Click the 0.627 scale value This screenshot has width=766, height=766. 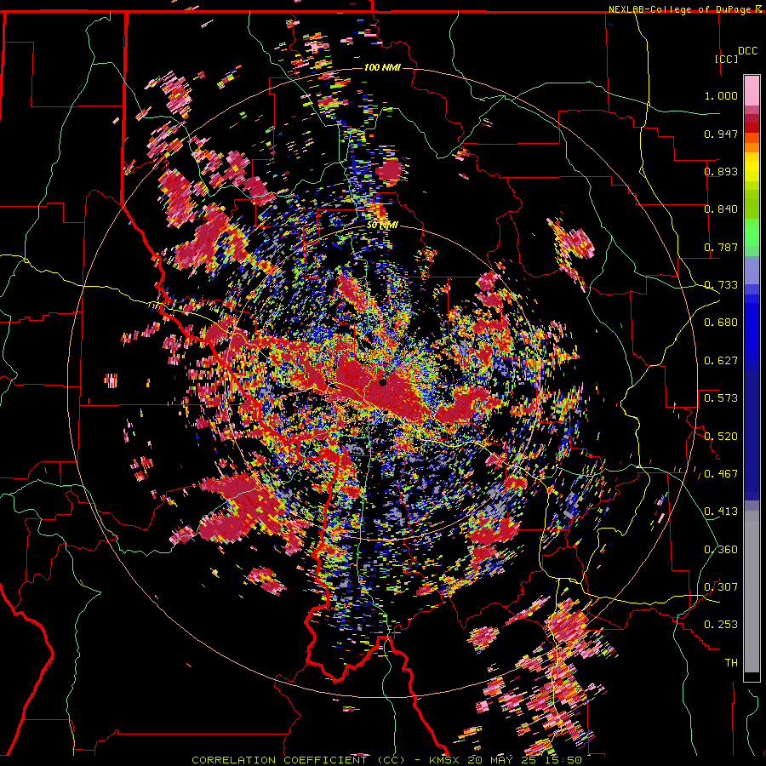pos(721,361)
